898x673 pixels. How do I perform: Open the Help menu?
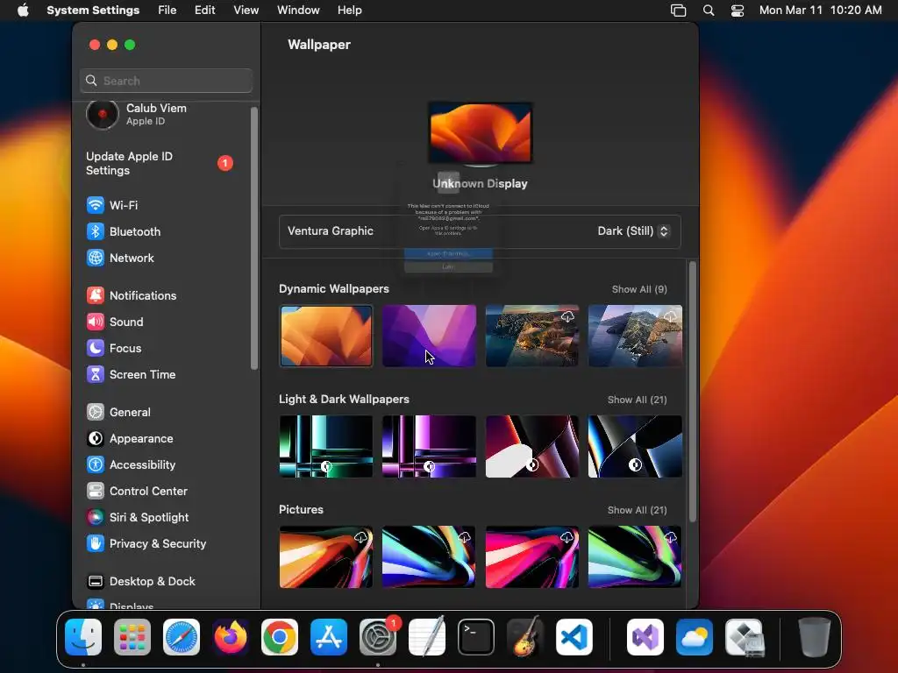point(349,11)
